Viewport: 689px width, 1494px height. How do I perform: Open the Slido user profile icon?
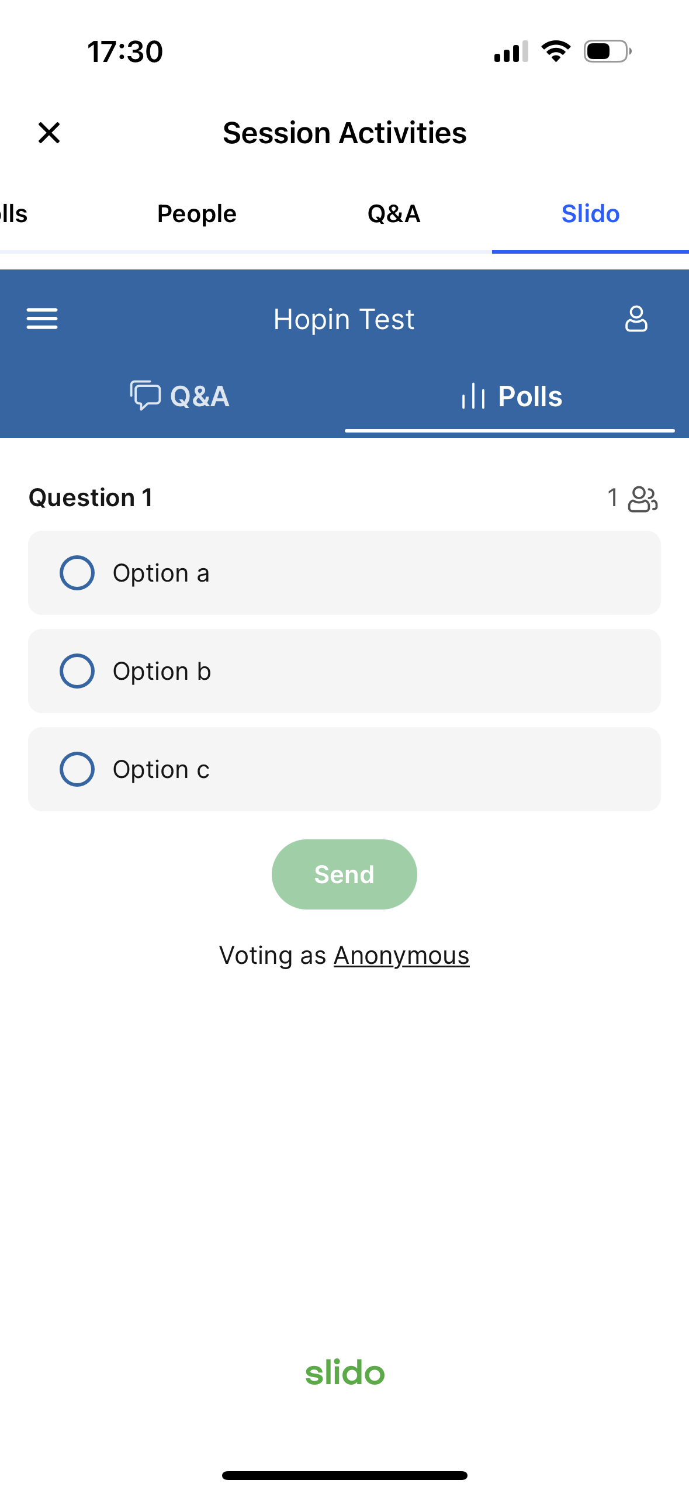(x=636, y=319)
